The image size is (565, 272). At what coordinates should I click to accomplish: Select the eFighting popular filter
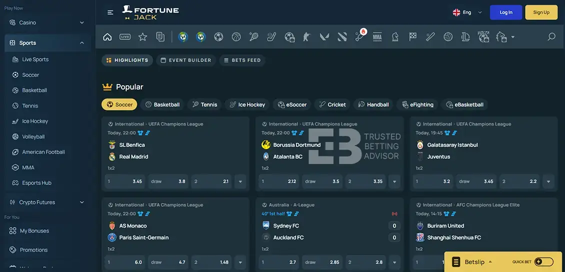click(x=417, y=104)
